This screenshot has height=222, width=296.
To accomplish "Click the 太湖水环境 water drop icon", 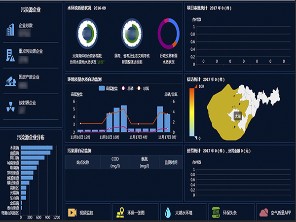I will (x=168, y=213).
